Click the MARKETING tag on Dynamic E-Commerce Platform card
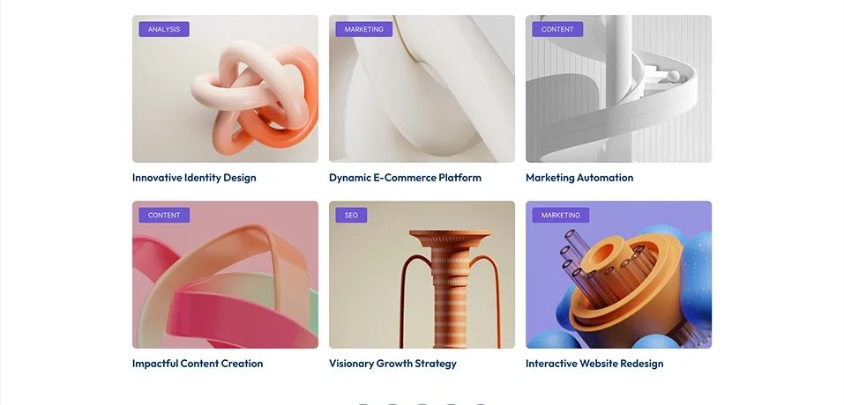This screenshot has height=405, width=844. [x=364, y=29]
